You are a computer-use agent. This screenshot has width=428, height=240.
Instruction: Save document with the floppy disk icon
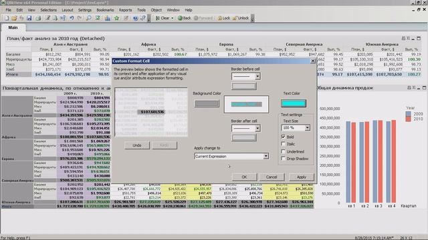point(29,18)
